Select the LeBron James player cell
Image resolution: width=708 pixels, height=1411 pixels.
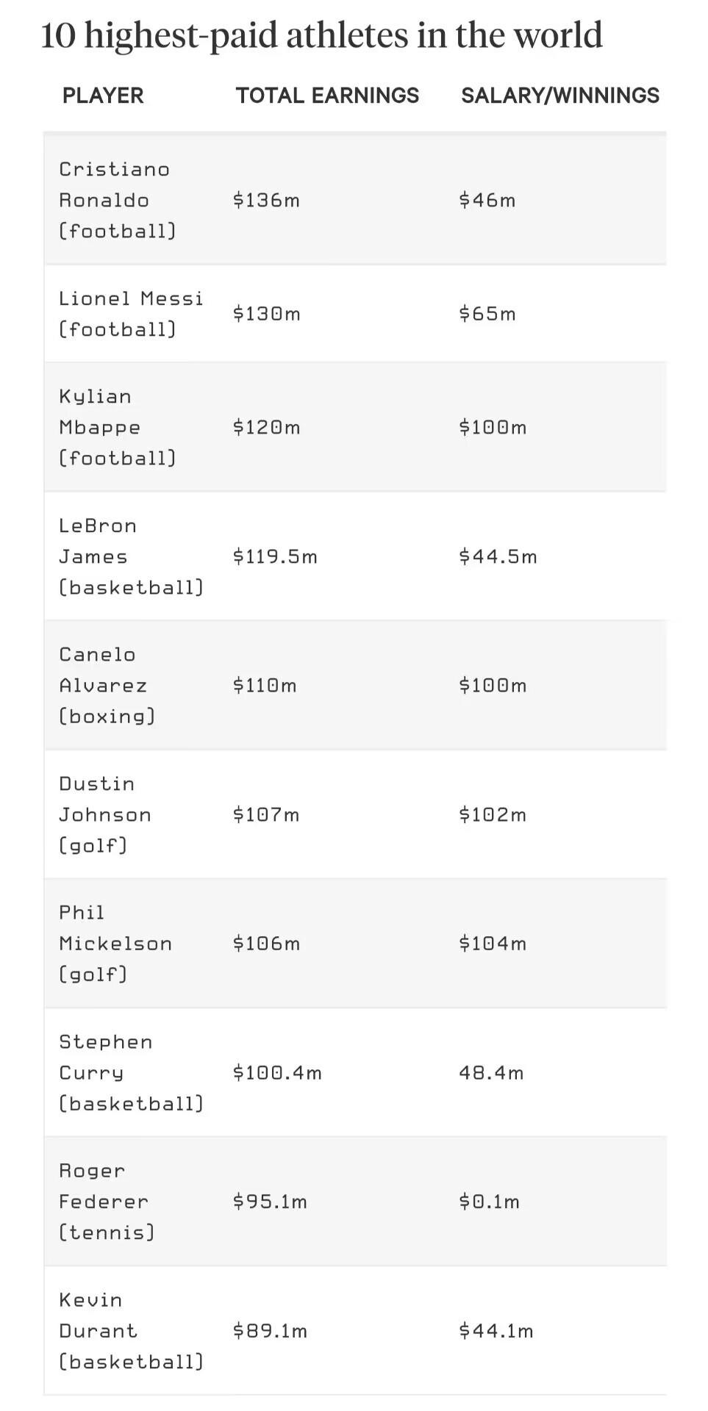tap(130, 556)
